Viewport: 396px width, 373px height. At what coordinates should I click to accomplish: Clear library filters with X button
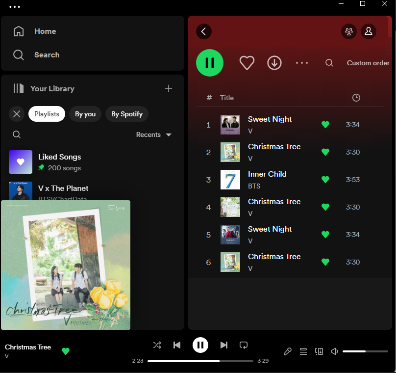17,114
